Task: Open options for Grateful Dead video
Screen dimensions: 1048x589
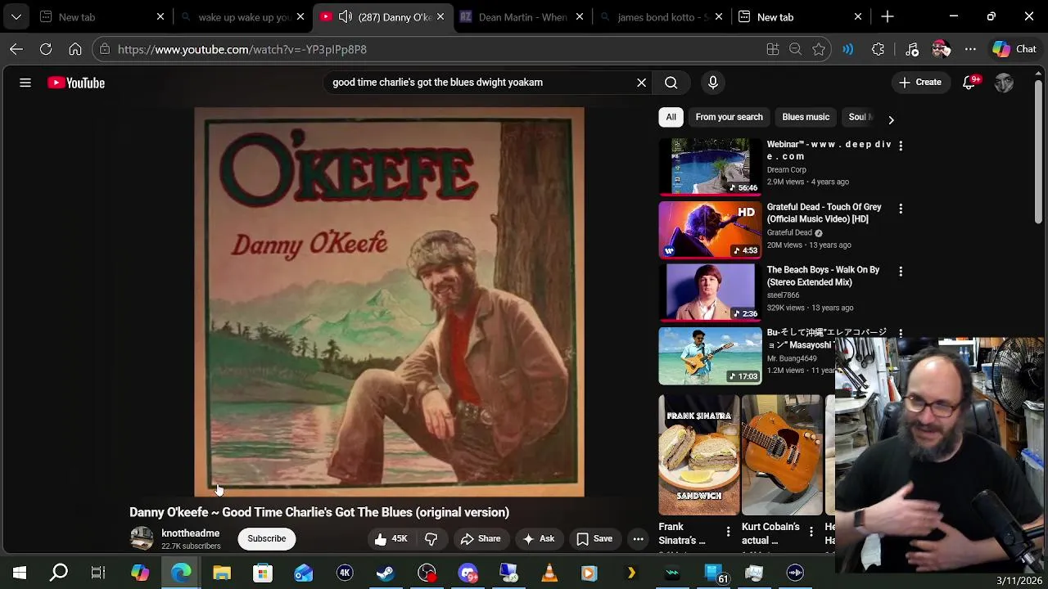Action: [901, 209]
